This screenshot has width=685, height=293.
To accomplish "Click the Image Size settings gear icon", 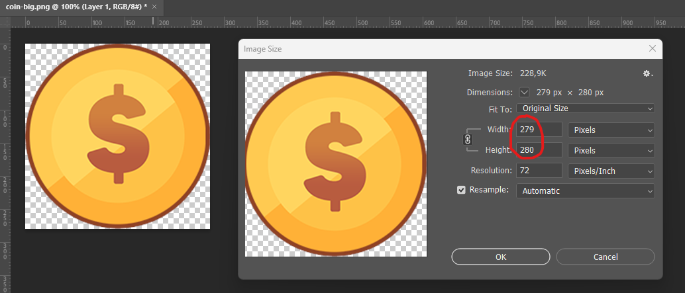I will point(647,73).
